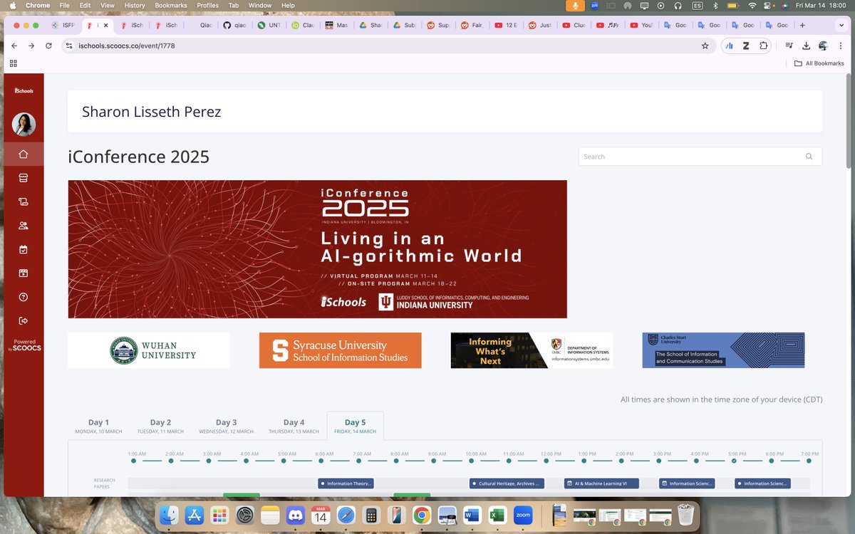
Task: Open Finder from the Dock
Action: (x=170, y=515)
